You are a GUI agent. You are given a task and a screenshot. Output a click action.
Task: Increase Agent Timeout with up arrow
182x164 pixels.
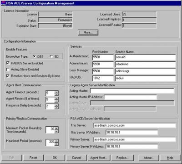[56, 92]
